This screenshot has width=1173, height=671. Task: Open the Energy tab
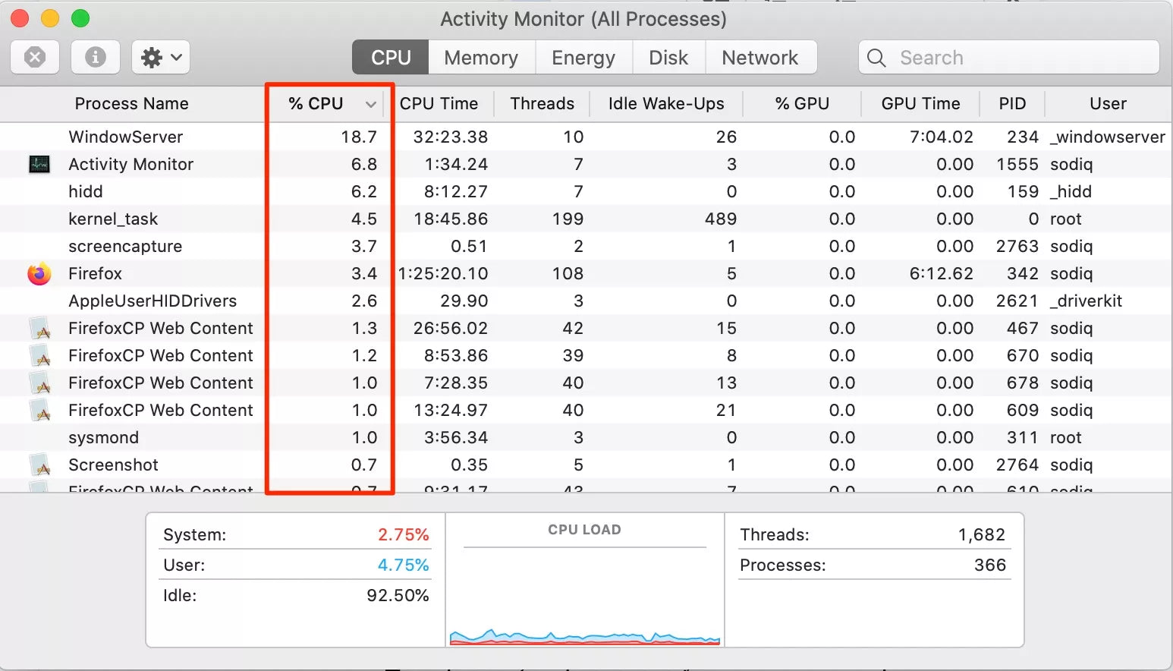pyautogui.click(x=583, y=58)
